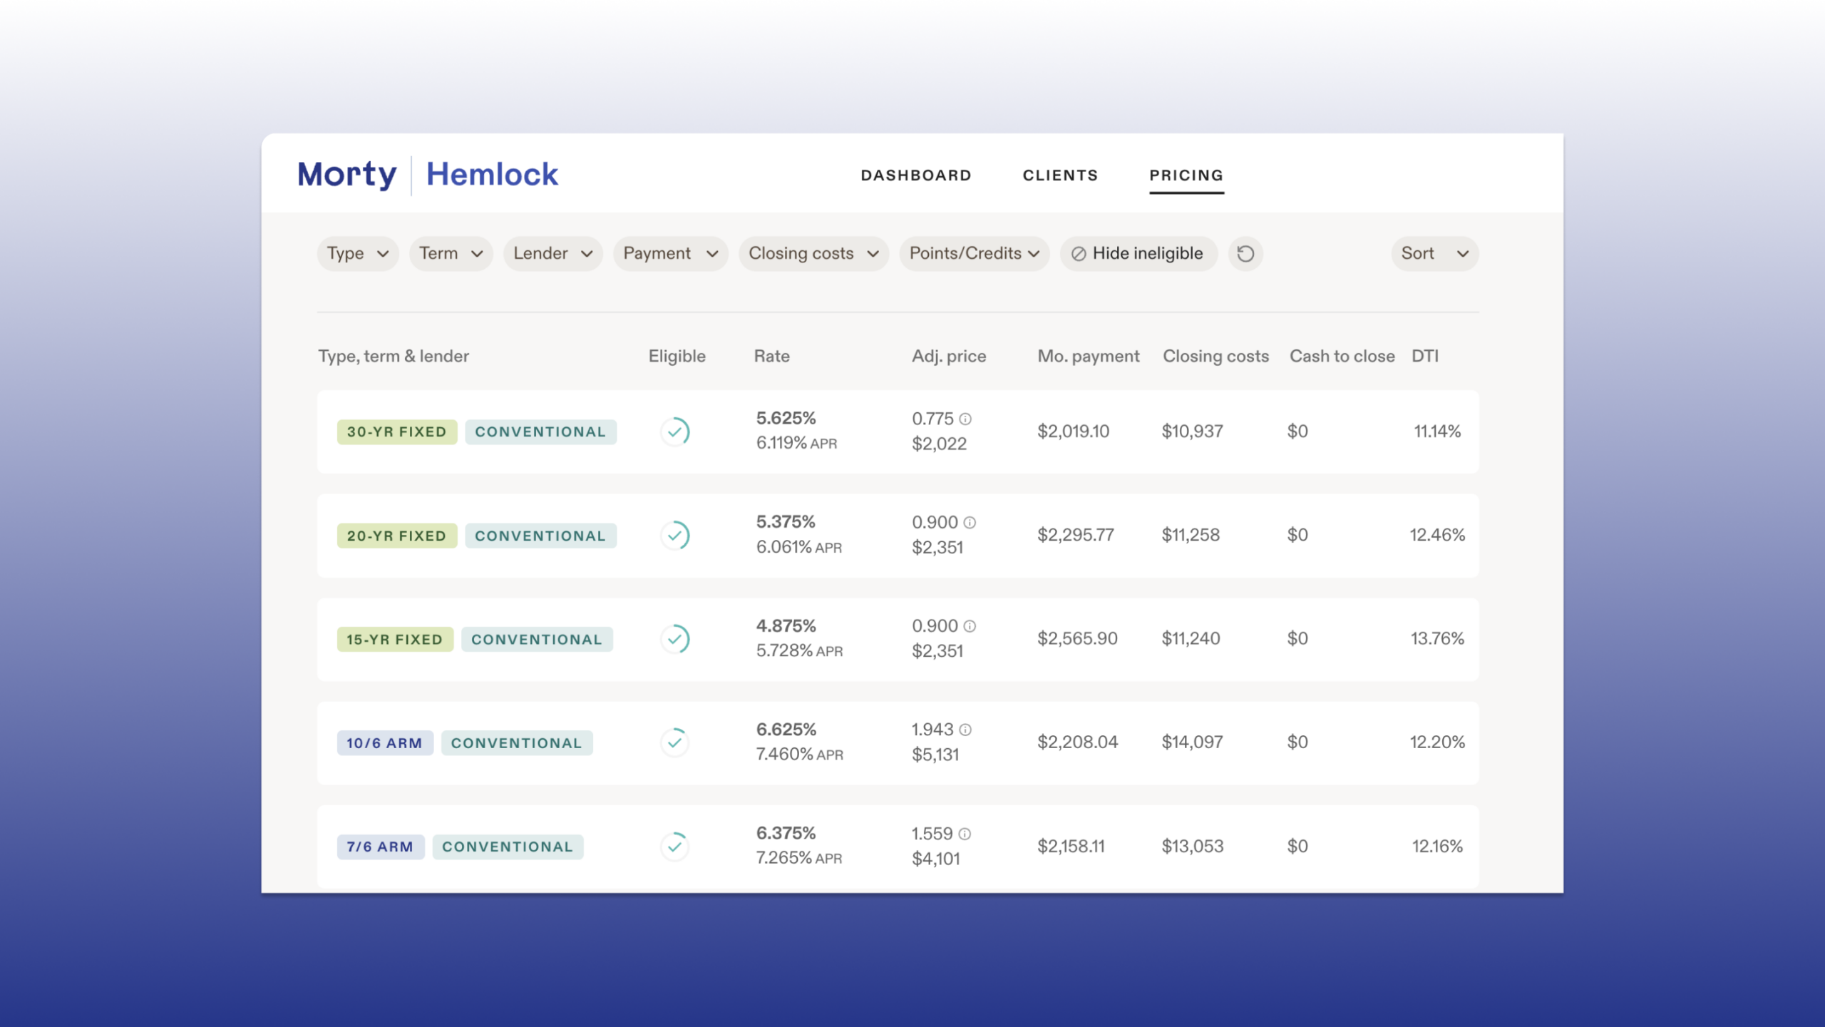
Task: Click the $2,158.11 monthly payment
Action: point(1071,846)
